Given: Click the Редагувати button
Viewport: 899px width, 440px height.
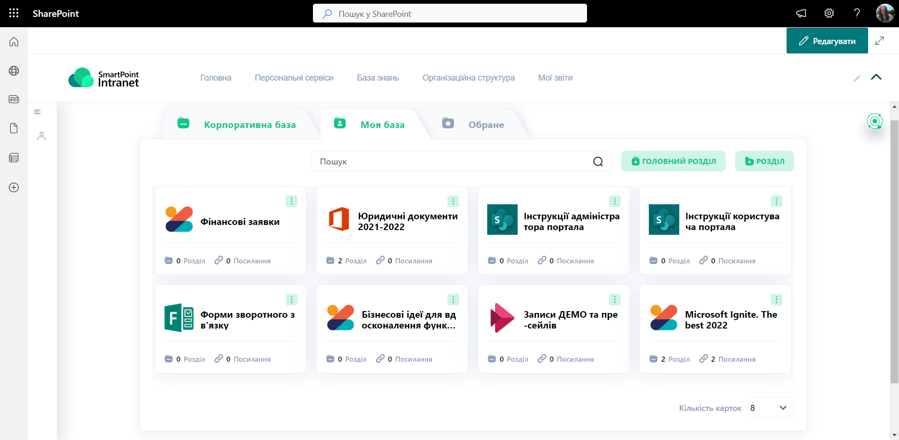Looking at the screenshot, I should pos(827,41).
